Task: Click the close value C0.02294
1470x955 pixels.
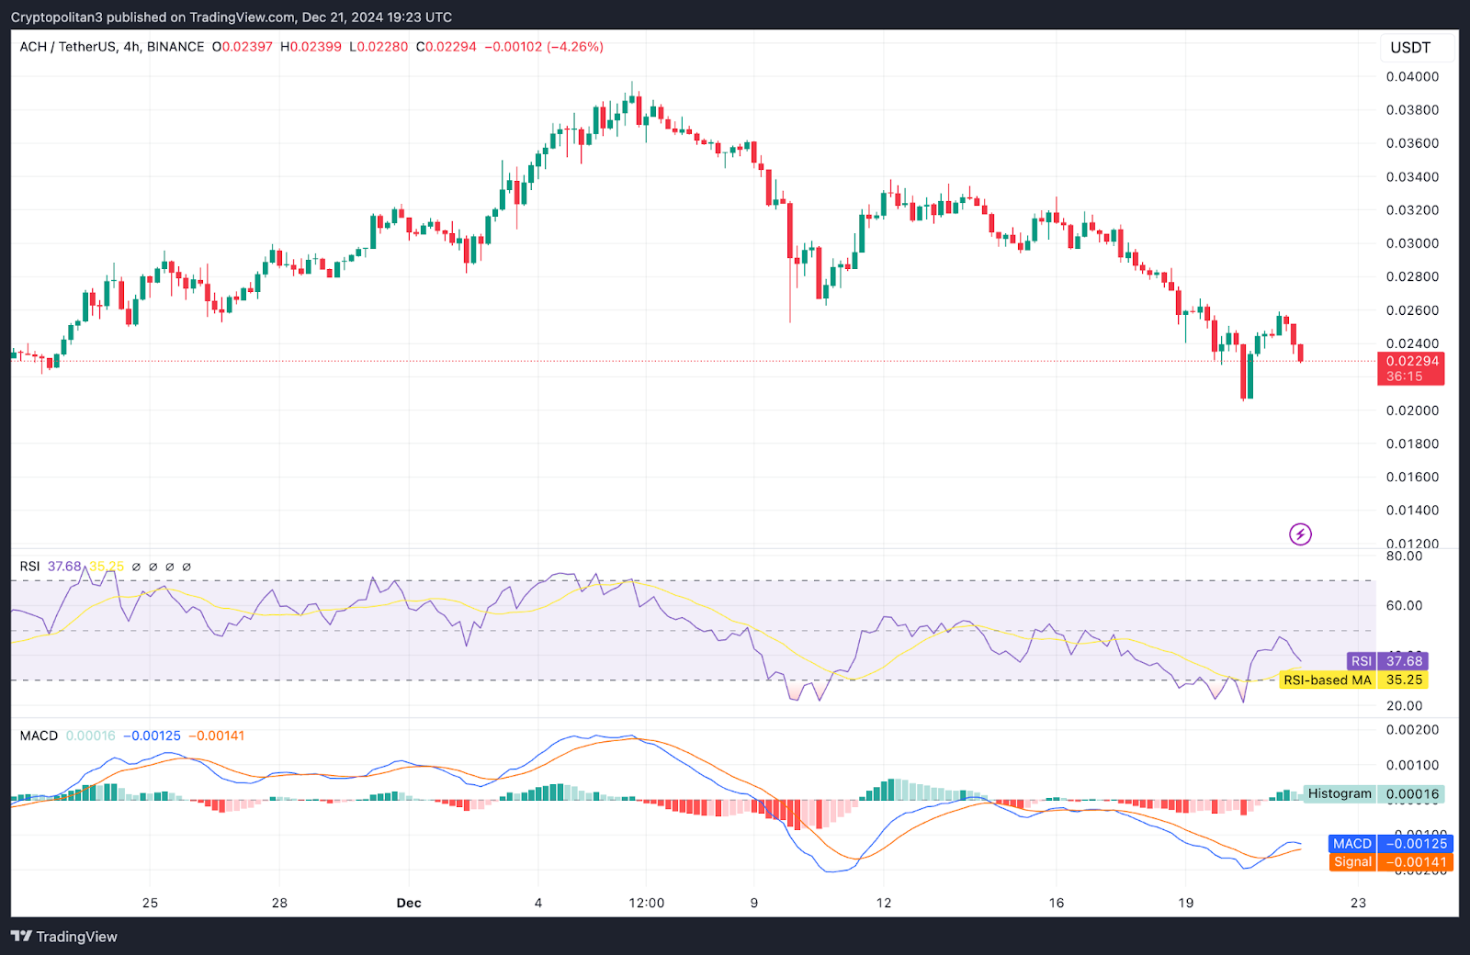Action: coord(447,47)
